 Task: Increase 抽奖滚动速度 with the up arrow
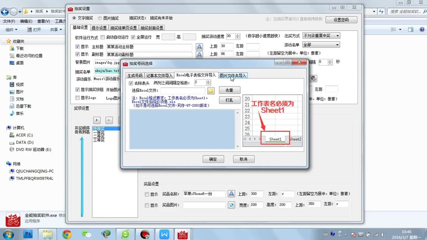pyautogui.click(x=238, y=34)
